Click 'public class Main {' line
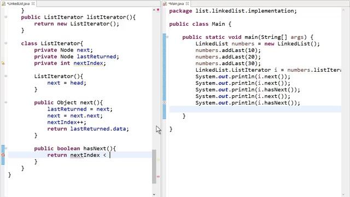Screen dimensions: 350x197 tap(200, 24)
